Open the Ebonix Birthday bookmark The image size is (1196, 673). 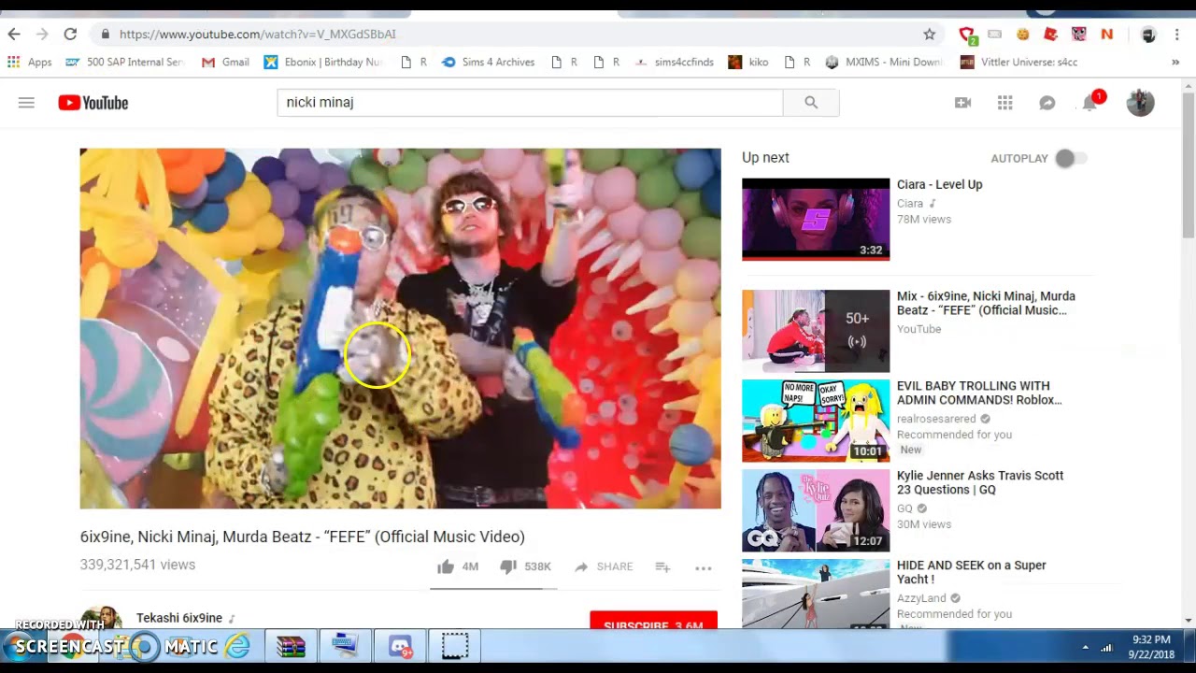click(322, 62)
